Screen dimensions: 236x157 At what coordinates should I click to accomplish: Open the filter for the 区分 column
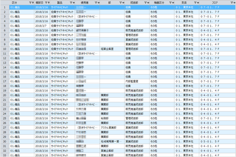[30, 2]
